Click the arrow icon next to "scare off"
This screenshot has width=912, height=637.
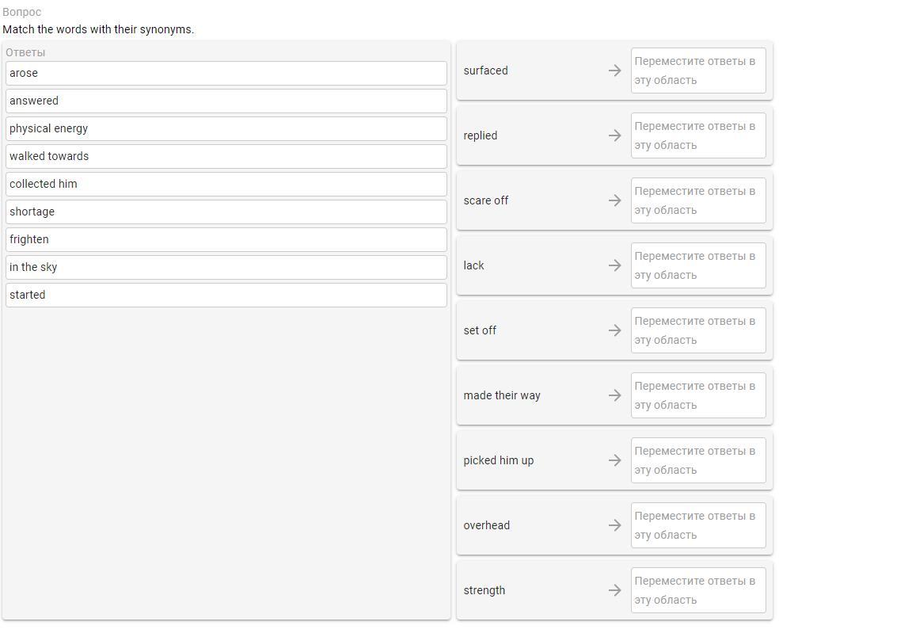(614, 200)
